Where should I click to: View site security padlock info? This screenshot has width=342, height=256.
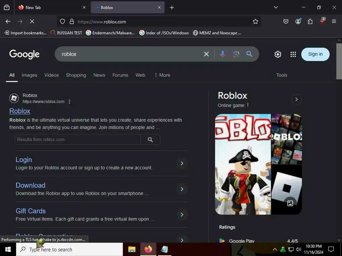pos(72,21)
